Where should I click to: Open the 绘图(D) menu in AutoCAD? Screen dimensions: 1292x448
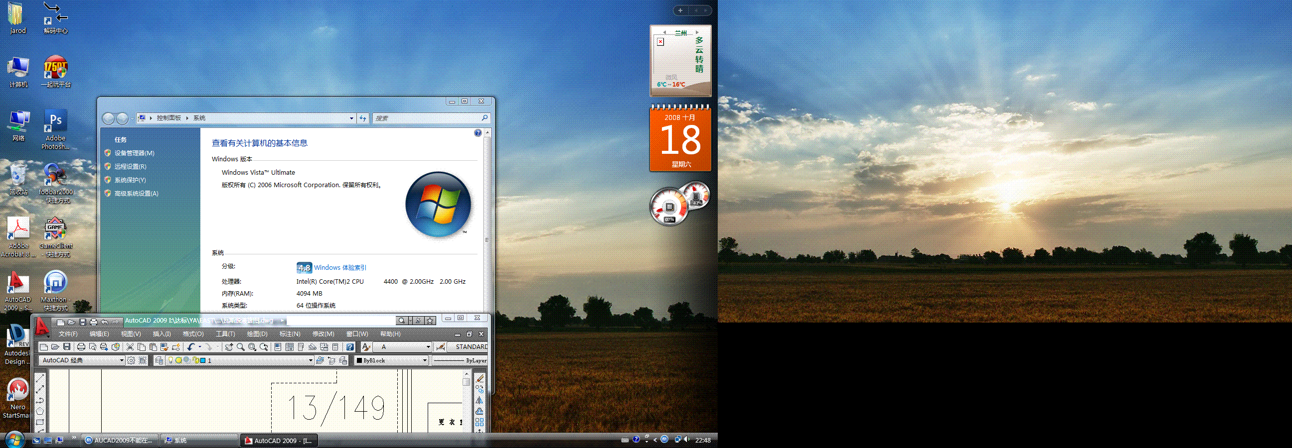(257, 334)
